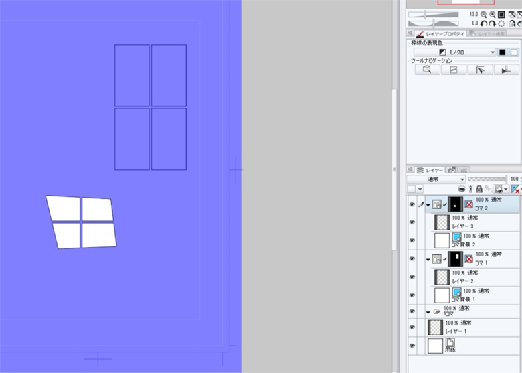
Task: Click the paper icon on 用紙 layer
Action: click(x=450, y=342)
